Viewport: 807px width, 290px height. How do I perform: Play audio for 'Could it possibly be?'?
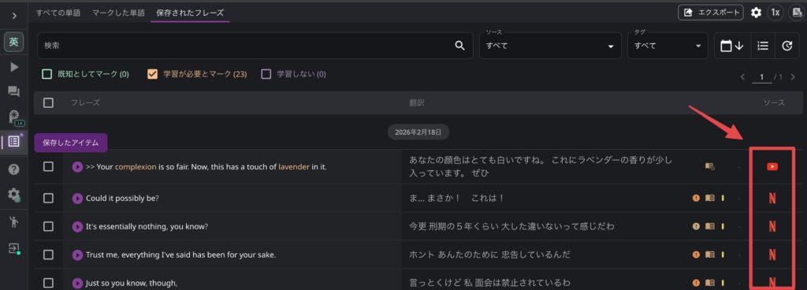[77, 198]
